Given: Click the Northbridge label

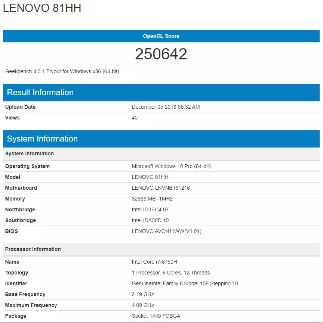Looking at the screenshot, I should pyautogui.click(x=20, y=210).
